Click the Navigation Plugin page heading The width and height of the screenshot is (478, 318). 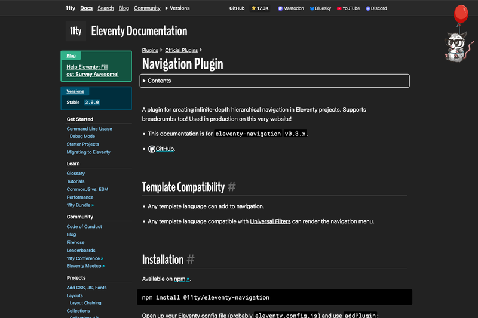pyautogui.click(x=183, y=64)
